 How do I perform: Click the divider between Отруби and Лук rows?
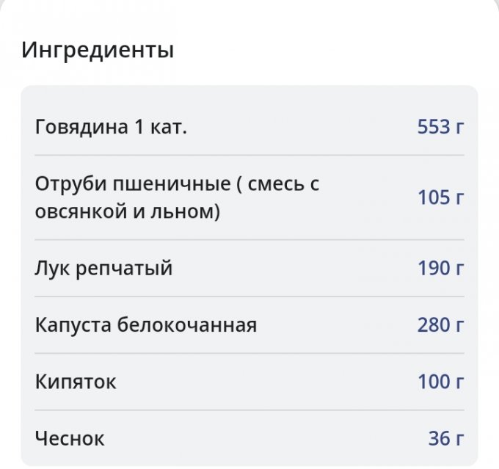(249, 240)
